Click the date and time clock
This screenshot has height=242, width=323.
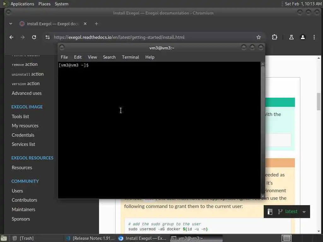coord(303,4)
